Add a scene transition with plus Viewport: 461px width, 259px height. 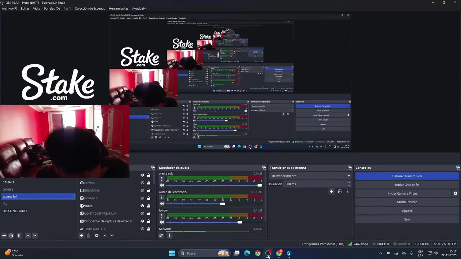pyautogui.click(x=332, y=191)
